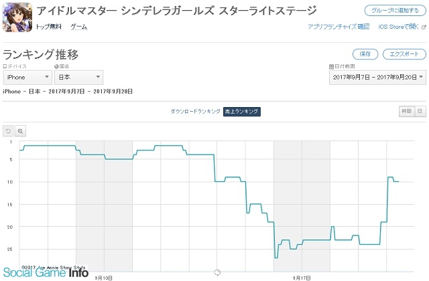Image resolution: width=429 pixels, height=281 pixels.
Task: Click the 保存 save button
Action: (x=365, y=54)
